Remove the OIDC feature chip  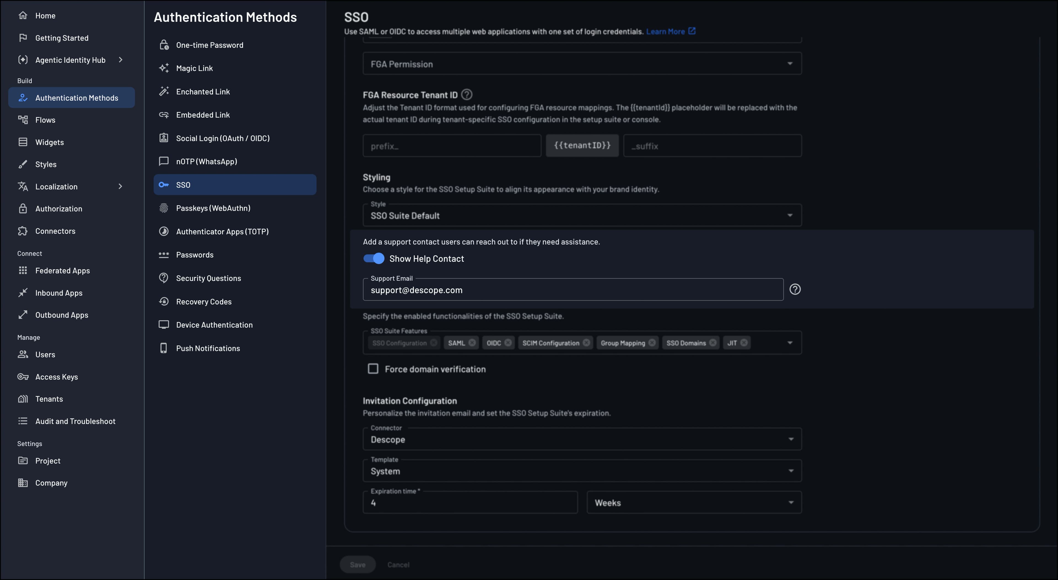pos(508,343)
